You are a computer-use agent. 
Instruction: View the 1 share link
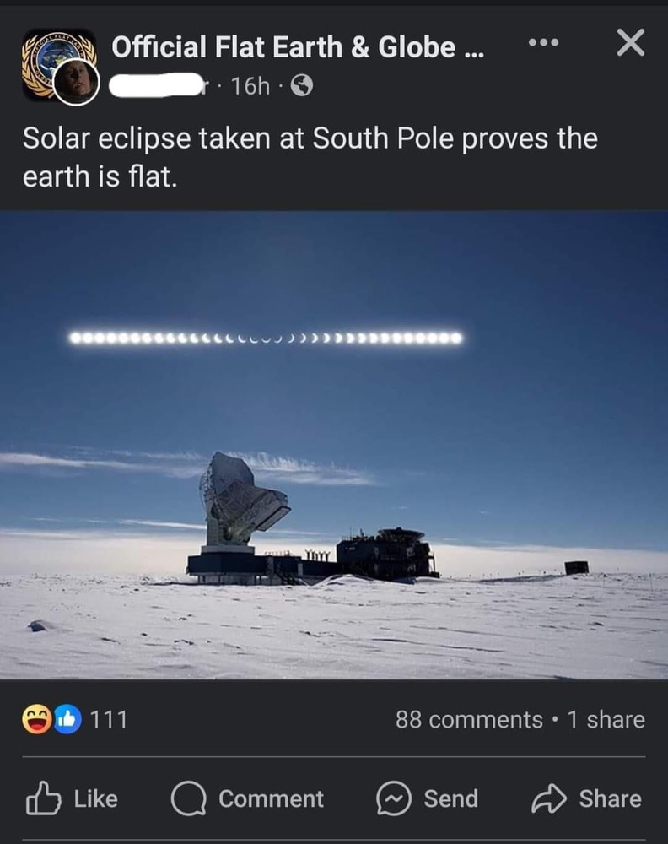click(606, 720)
